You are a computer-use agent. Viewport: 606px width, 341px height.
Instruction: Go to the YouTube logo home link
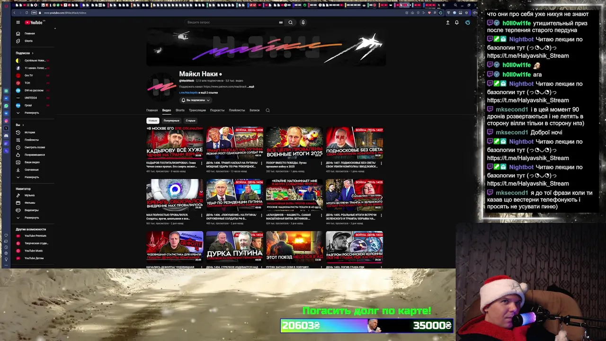(34, 22)
